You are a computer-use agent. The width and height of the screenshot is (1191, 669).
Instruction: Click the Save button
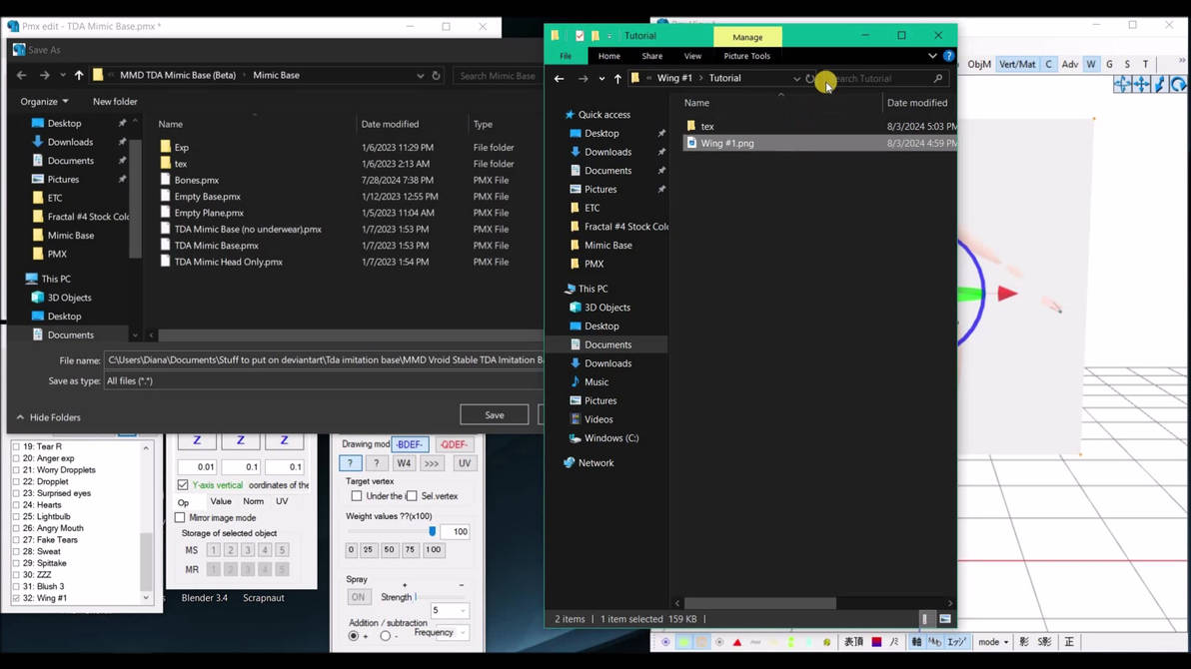[494, 415]
